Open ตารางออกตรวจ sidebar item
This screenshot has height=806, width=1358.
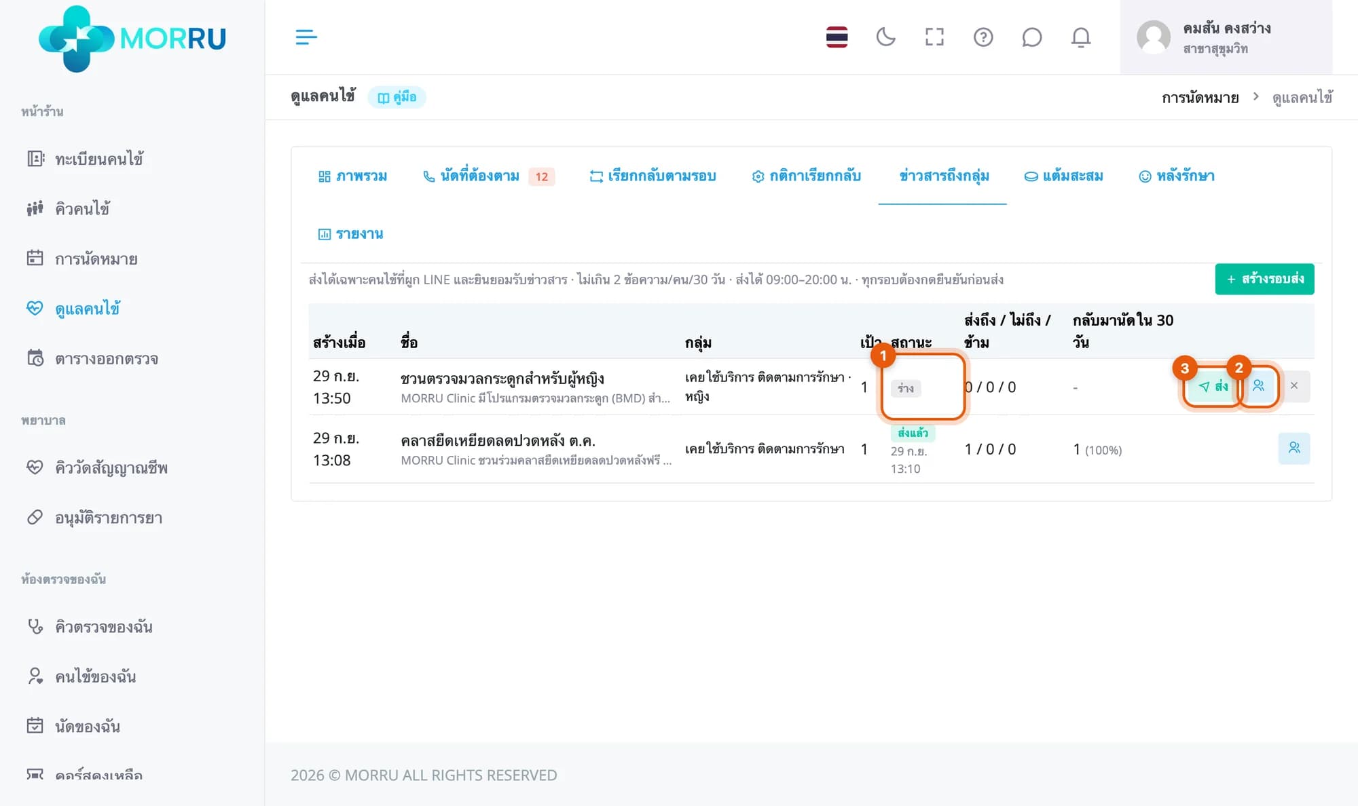92,358
